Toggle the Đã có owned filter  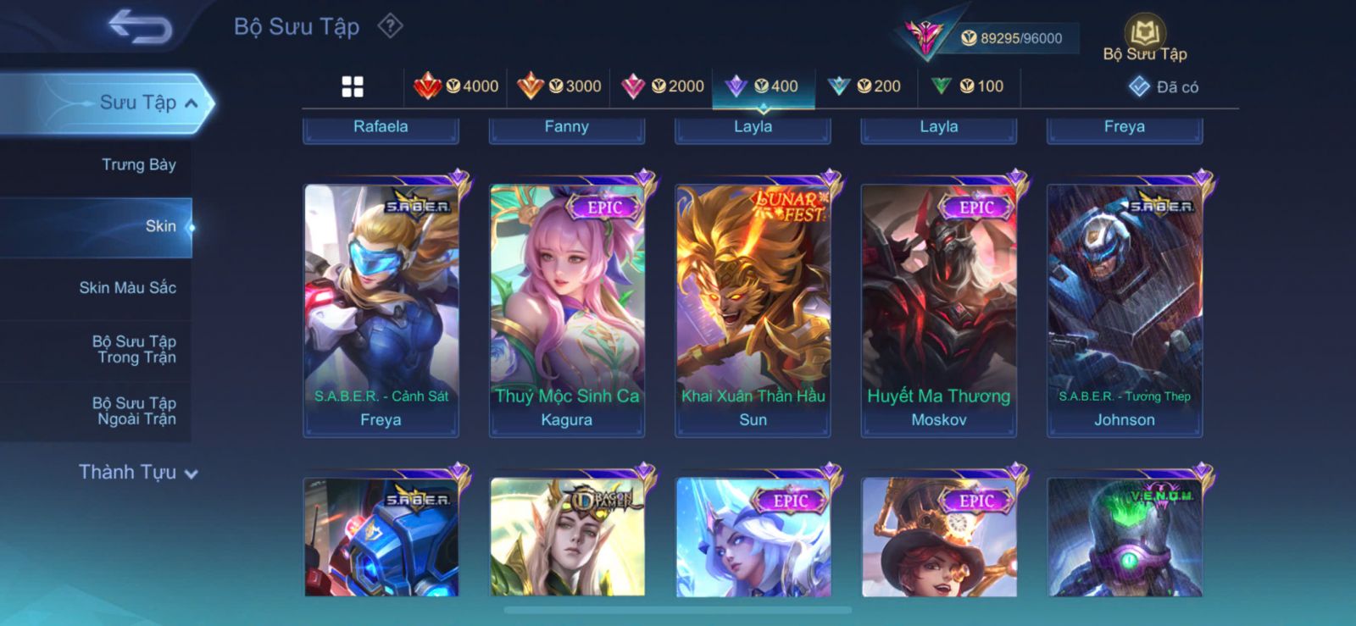(x=1163, y=86)
